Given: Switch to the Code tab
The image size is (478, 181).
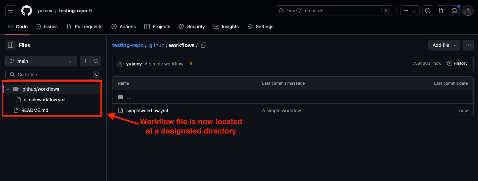Looking at the screenshot, I should [18, 27].
